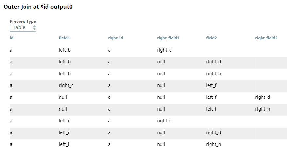Click 'null' under field1 in fifth row

coord(63,97)
